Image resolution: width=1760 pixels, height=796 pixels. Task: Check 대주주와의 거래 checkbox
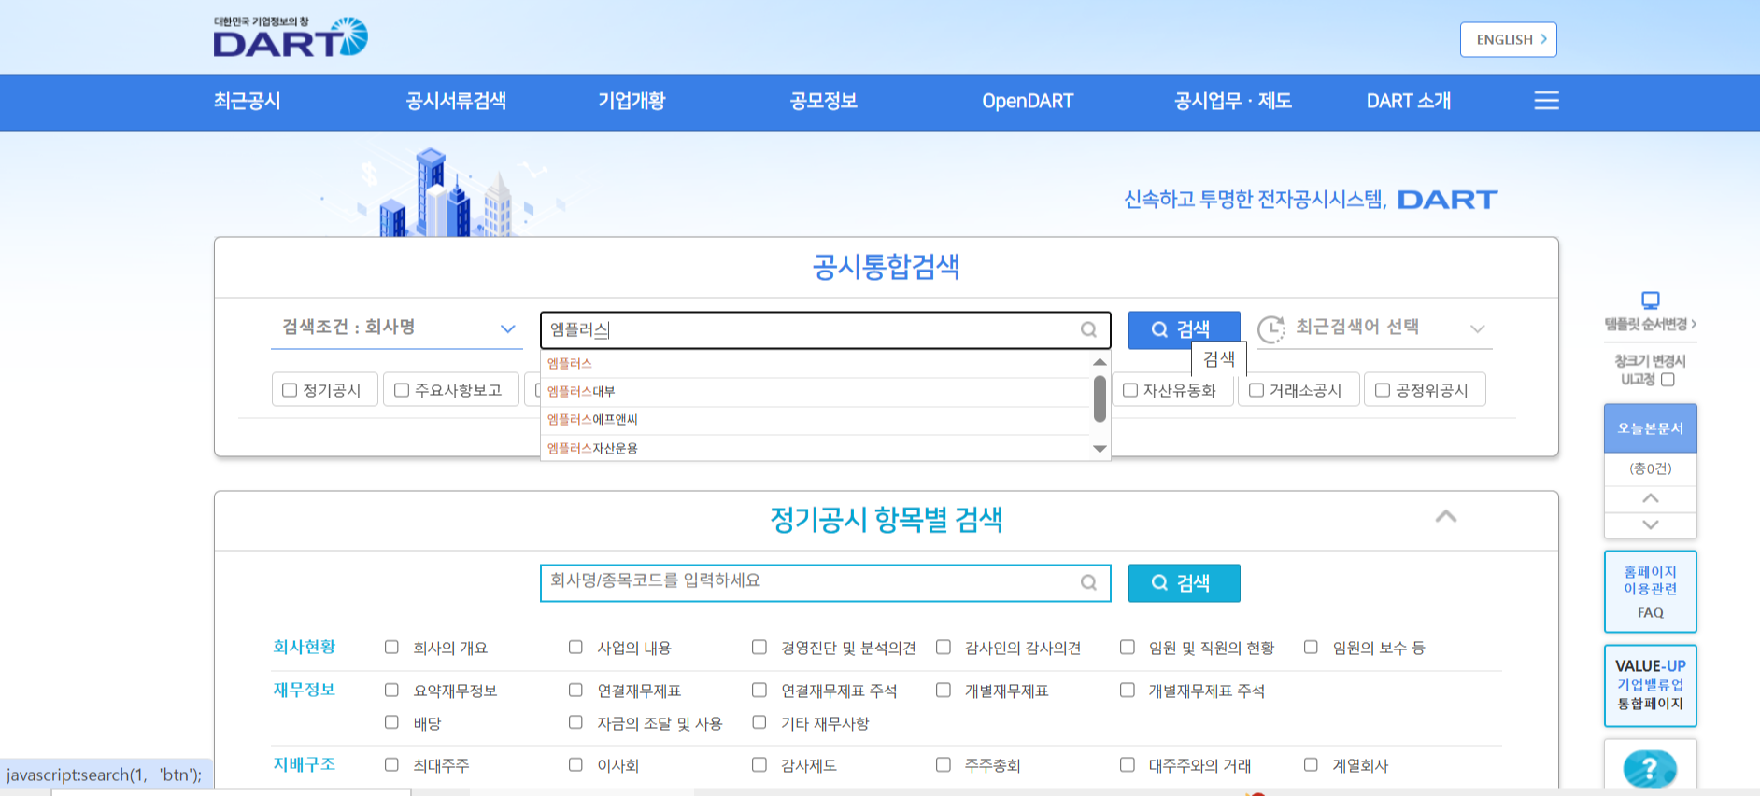(1128, 764)
